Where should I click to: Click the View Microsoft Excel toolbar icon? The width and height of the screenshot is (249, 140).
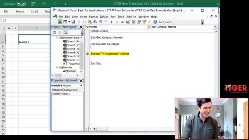pyautogui.click(x=60, y=22)
